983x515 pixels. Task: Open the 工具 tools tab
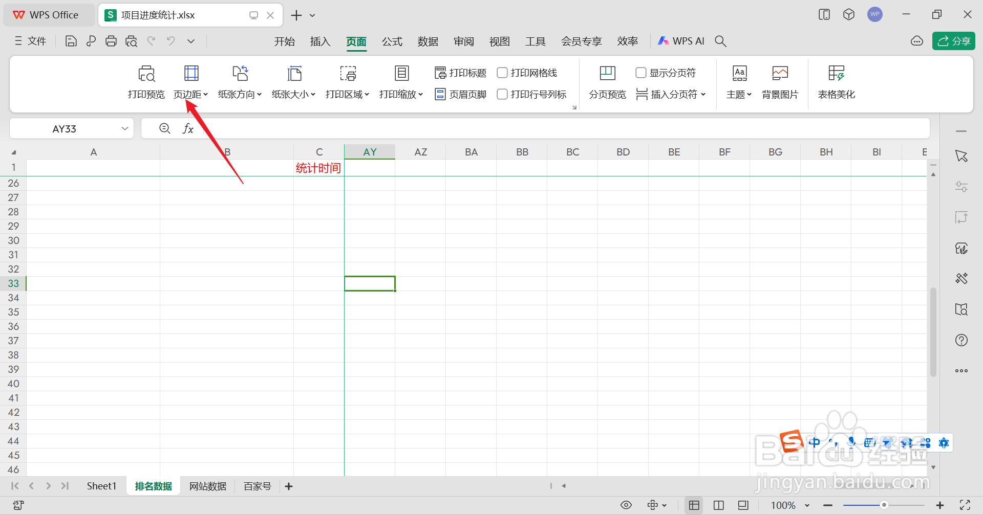tap(536, 41)
